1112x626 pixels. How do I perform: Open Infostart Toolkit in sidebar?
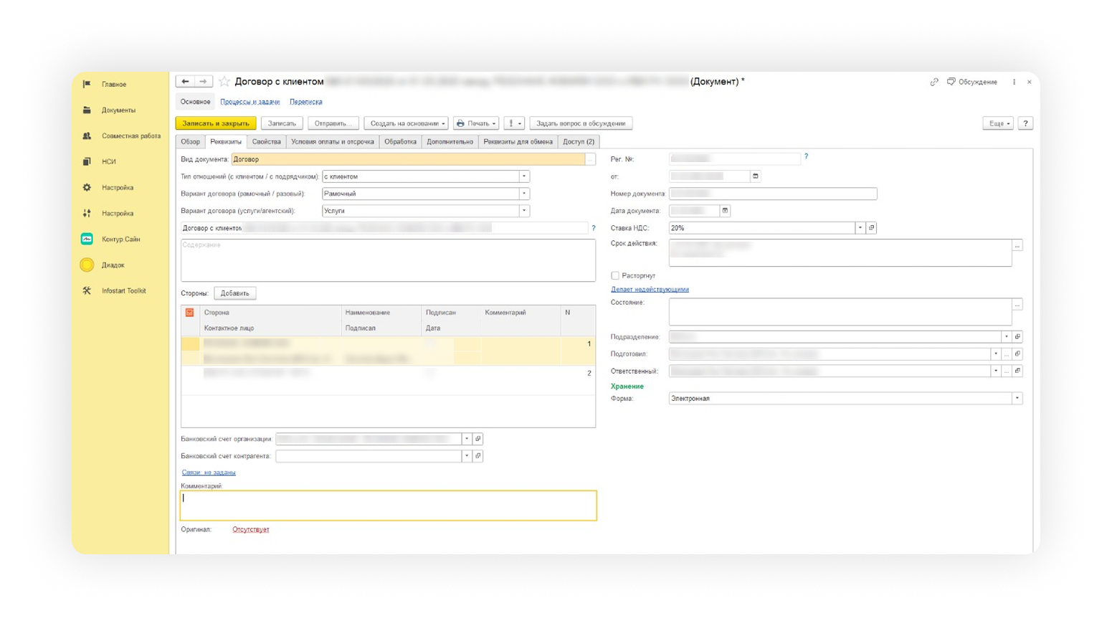tap(123, 291)
